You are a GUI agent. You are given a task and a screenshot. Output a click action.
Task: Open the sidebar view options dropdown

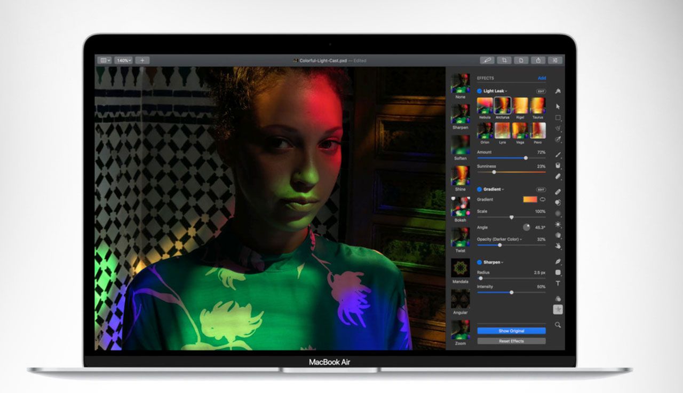105,60
